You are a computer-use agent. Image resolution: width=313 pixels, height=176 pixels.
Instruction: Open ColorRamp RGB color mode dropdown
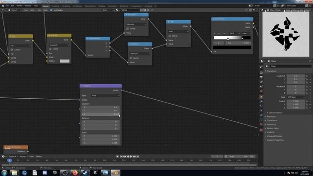pos(234,33)
